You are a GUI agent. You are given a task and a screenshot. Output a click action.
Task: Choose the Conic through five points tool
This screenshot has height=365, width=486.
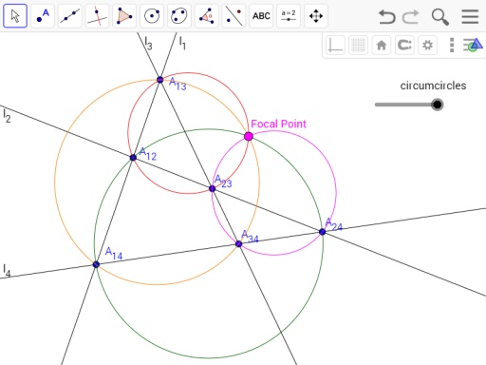[179, 16]
